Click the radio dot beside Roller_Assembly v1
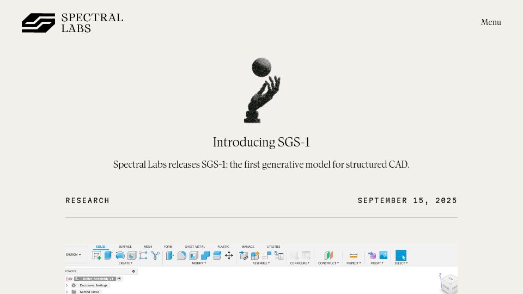 click(119, 279)
